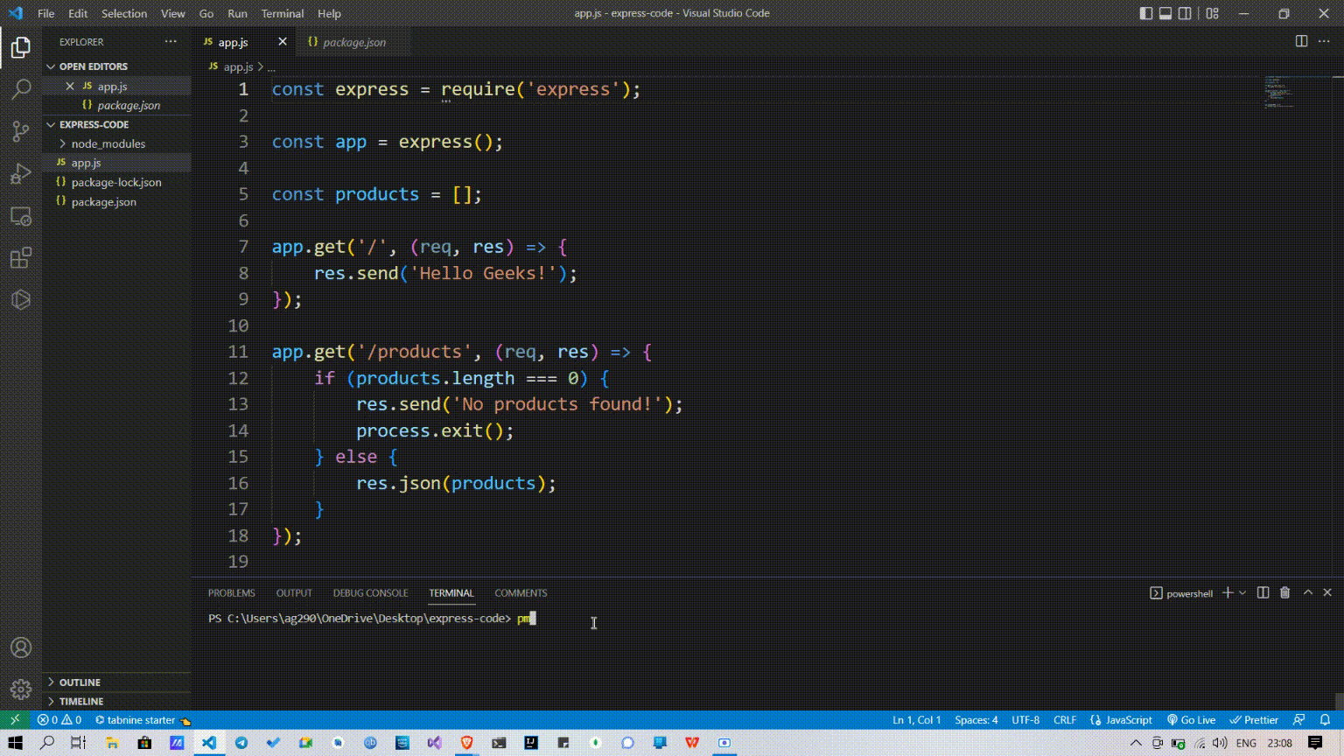Open the Terminal menu
This screenshot has height=756, width=1344.
click(282, 13)
